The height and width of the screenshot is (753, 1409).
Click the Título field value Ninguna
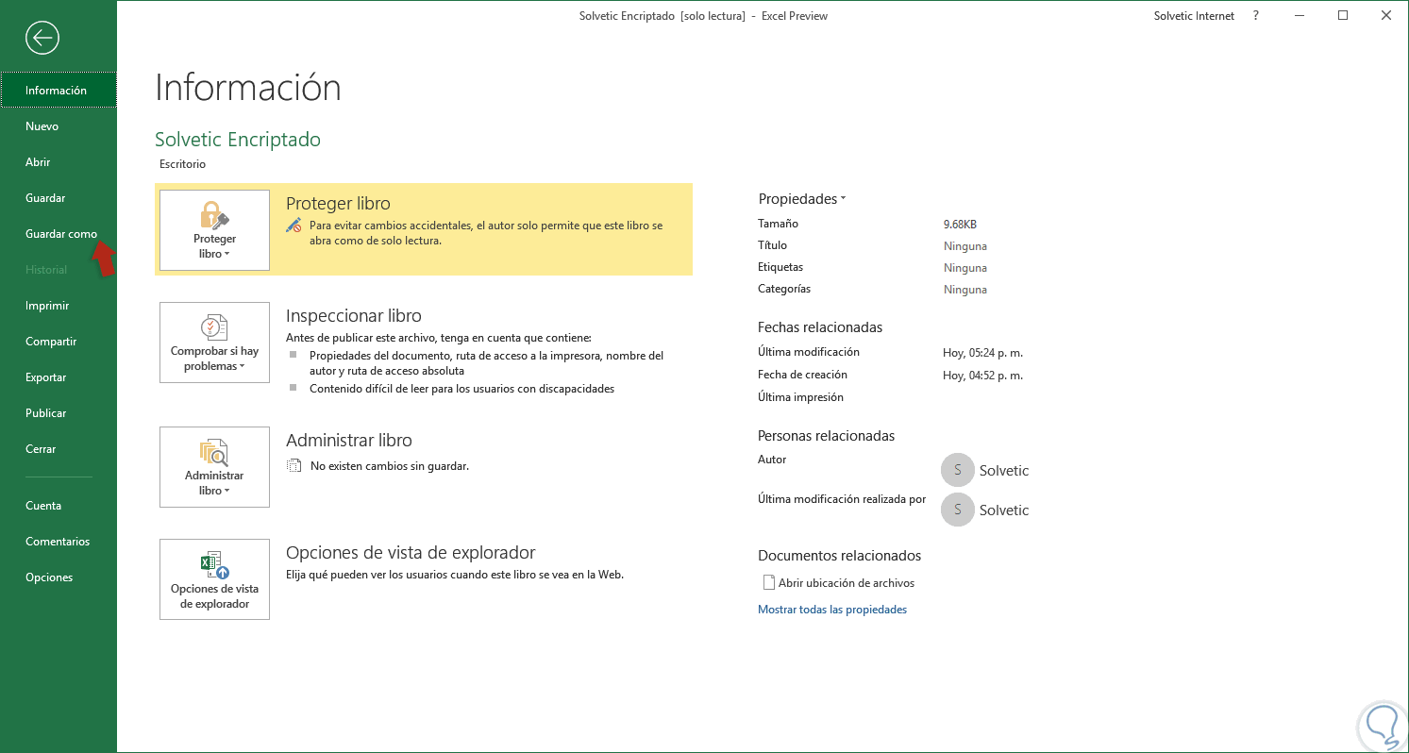965,246
